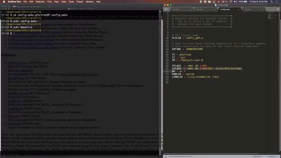Open the Tab Size selector in status bar
The height and width of the screenshot is (158, 281).
(x=257, y=156)
